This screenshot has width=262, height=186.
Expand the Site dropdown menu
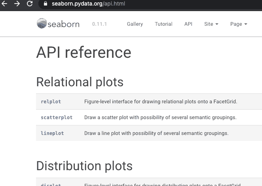click(x=211, y=24)
